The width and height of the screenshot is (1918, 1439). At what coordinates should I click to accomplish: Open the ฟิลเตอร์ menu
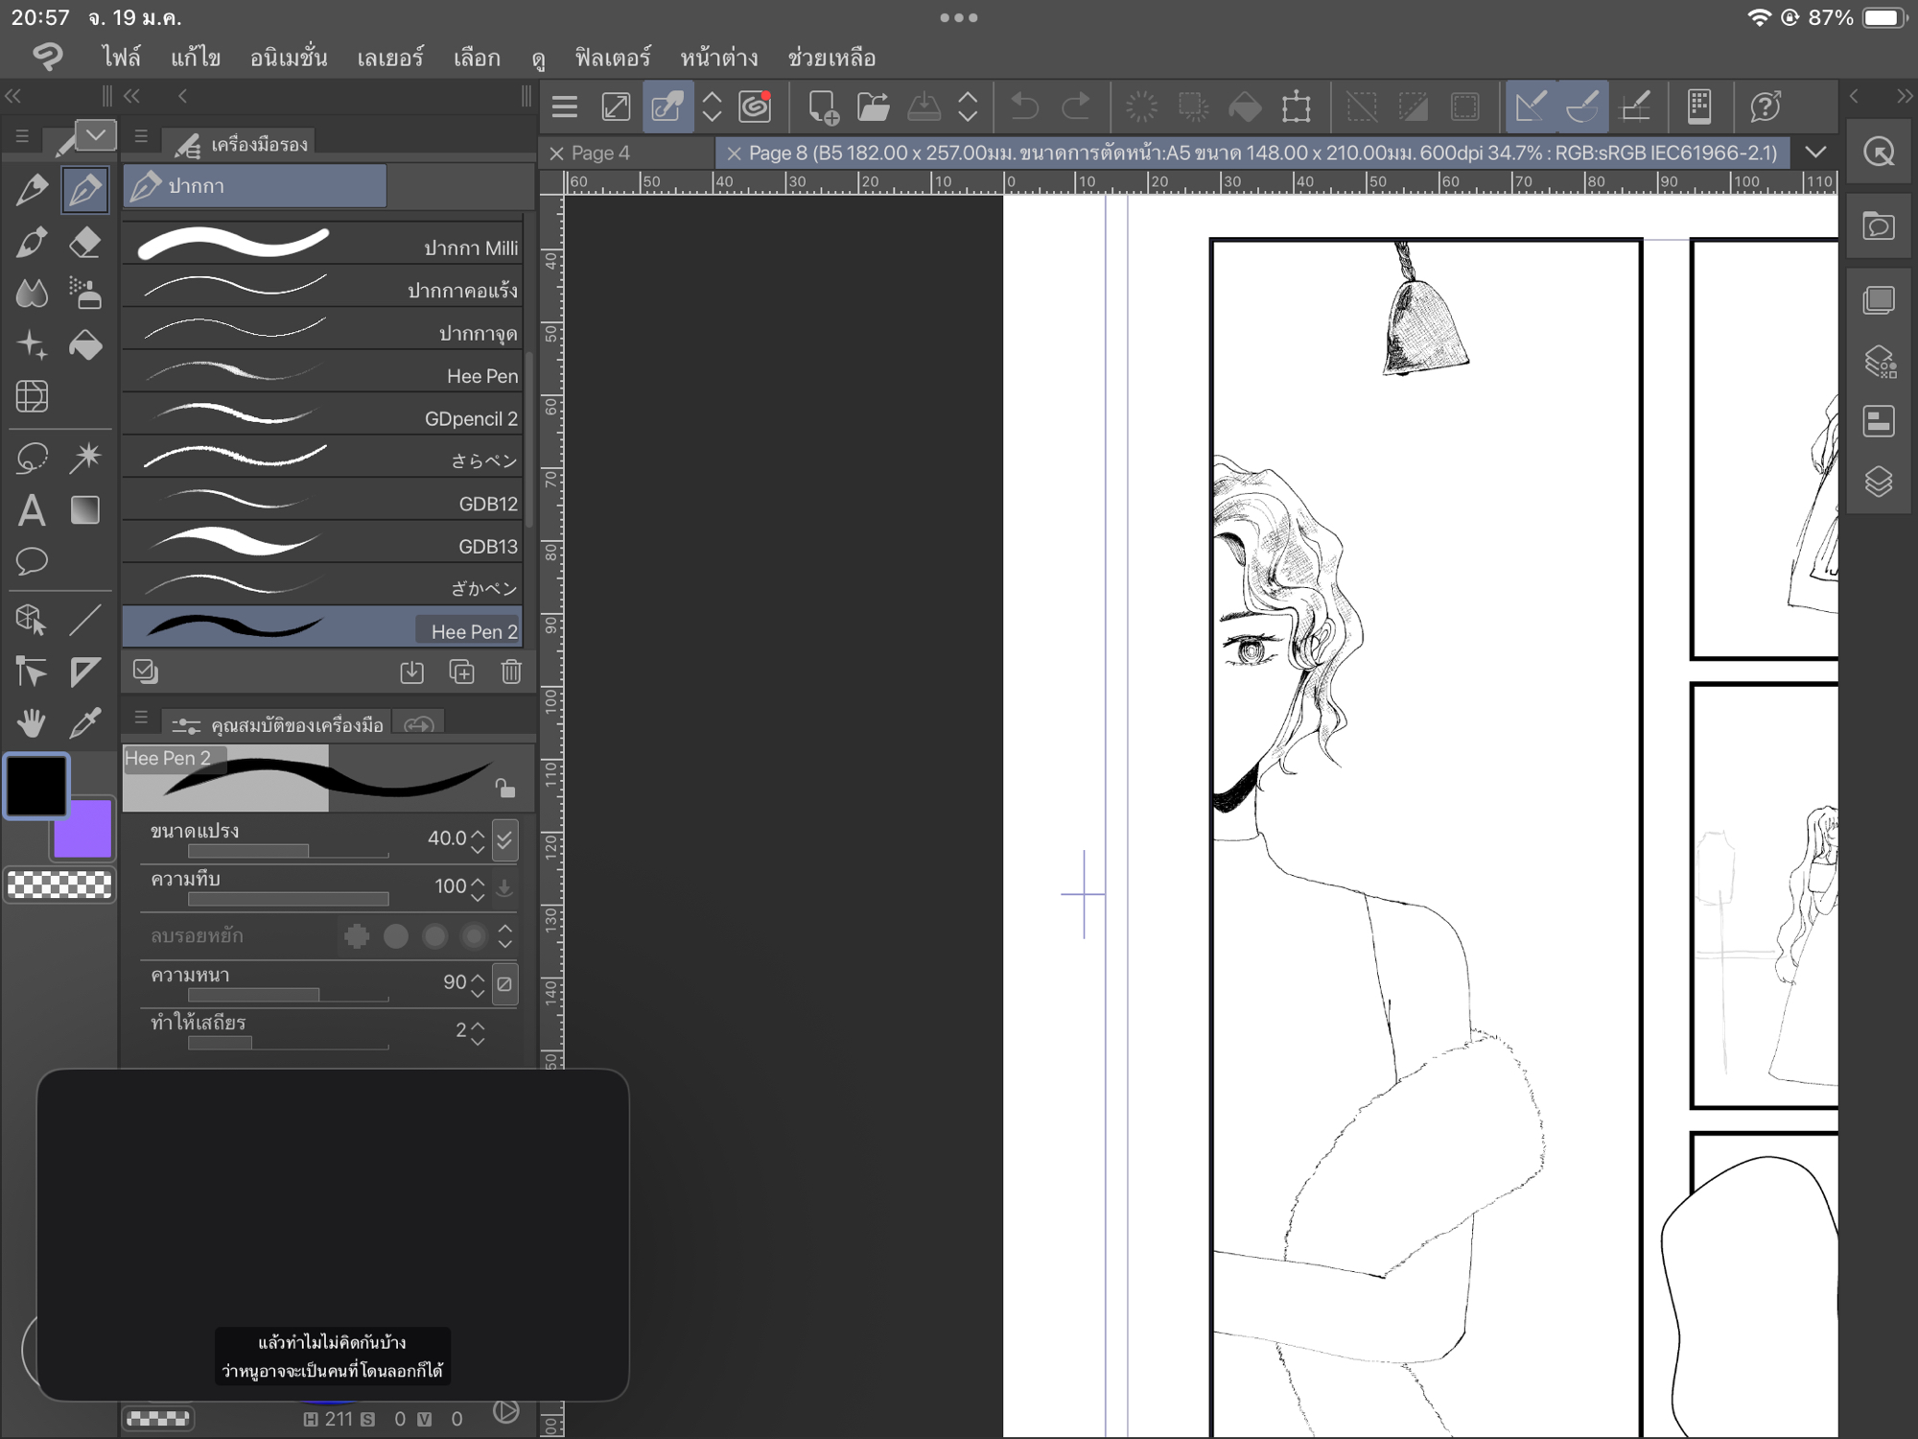click(x=613, y=58)
